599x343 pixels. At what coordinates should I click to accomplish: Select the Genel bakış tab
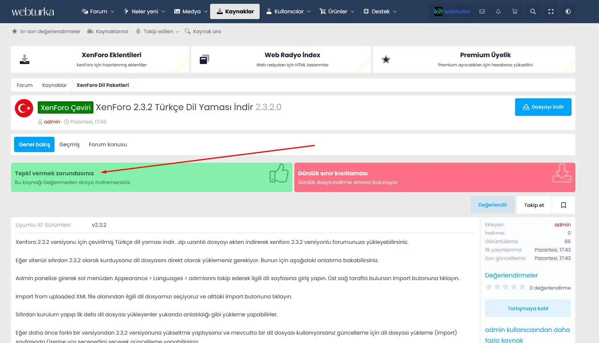[34, 144]
